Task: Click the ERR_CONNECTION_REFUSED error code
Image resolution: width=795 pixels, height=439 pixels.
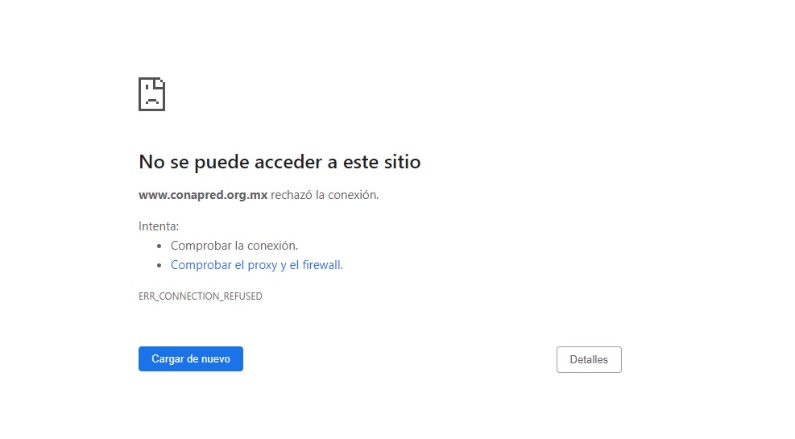Action: click(201, 296)
